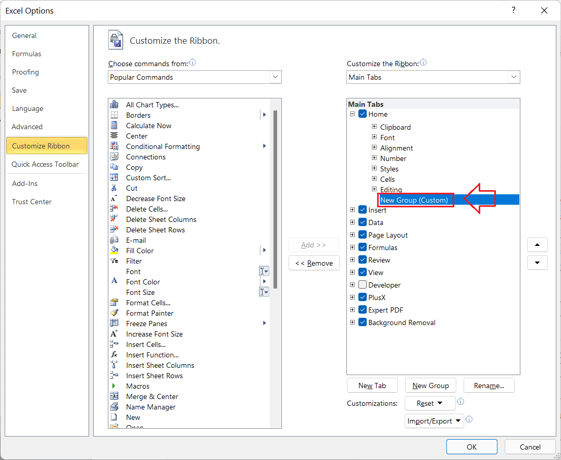Uncheck the PlusX tab
This screenshot has height=460, width=561.
[x=362, y=297]
